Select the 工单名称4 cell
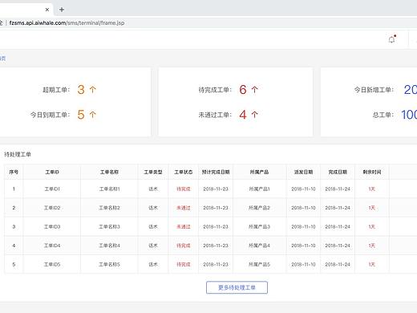Screen dimensions: 417x313 click(109, 246)
